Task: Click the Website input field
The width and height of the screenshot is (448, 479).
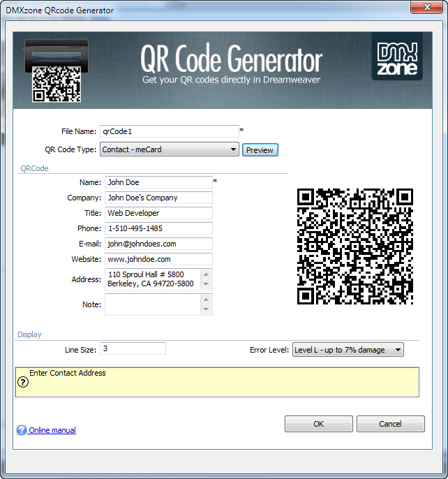Action: [x=158, y=259]
